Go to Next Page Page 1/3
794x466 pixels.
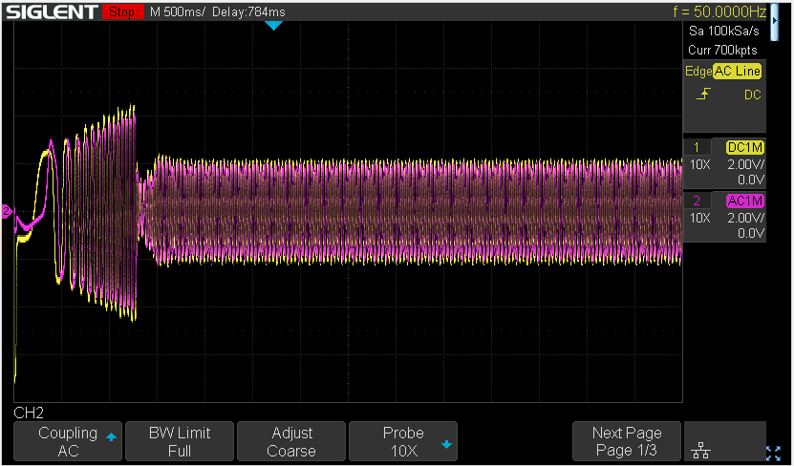[627, 441]
